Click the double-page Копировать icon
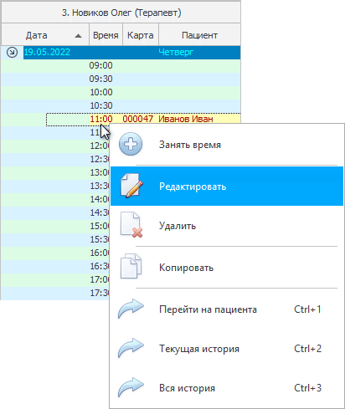The height and width of the screenshot is (409, 345). pyautogui.click(x=131, y=266)
